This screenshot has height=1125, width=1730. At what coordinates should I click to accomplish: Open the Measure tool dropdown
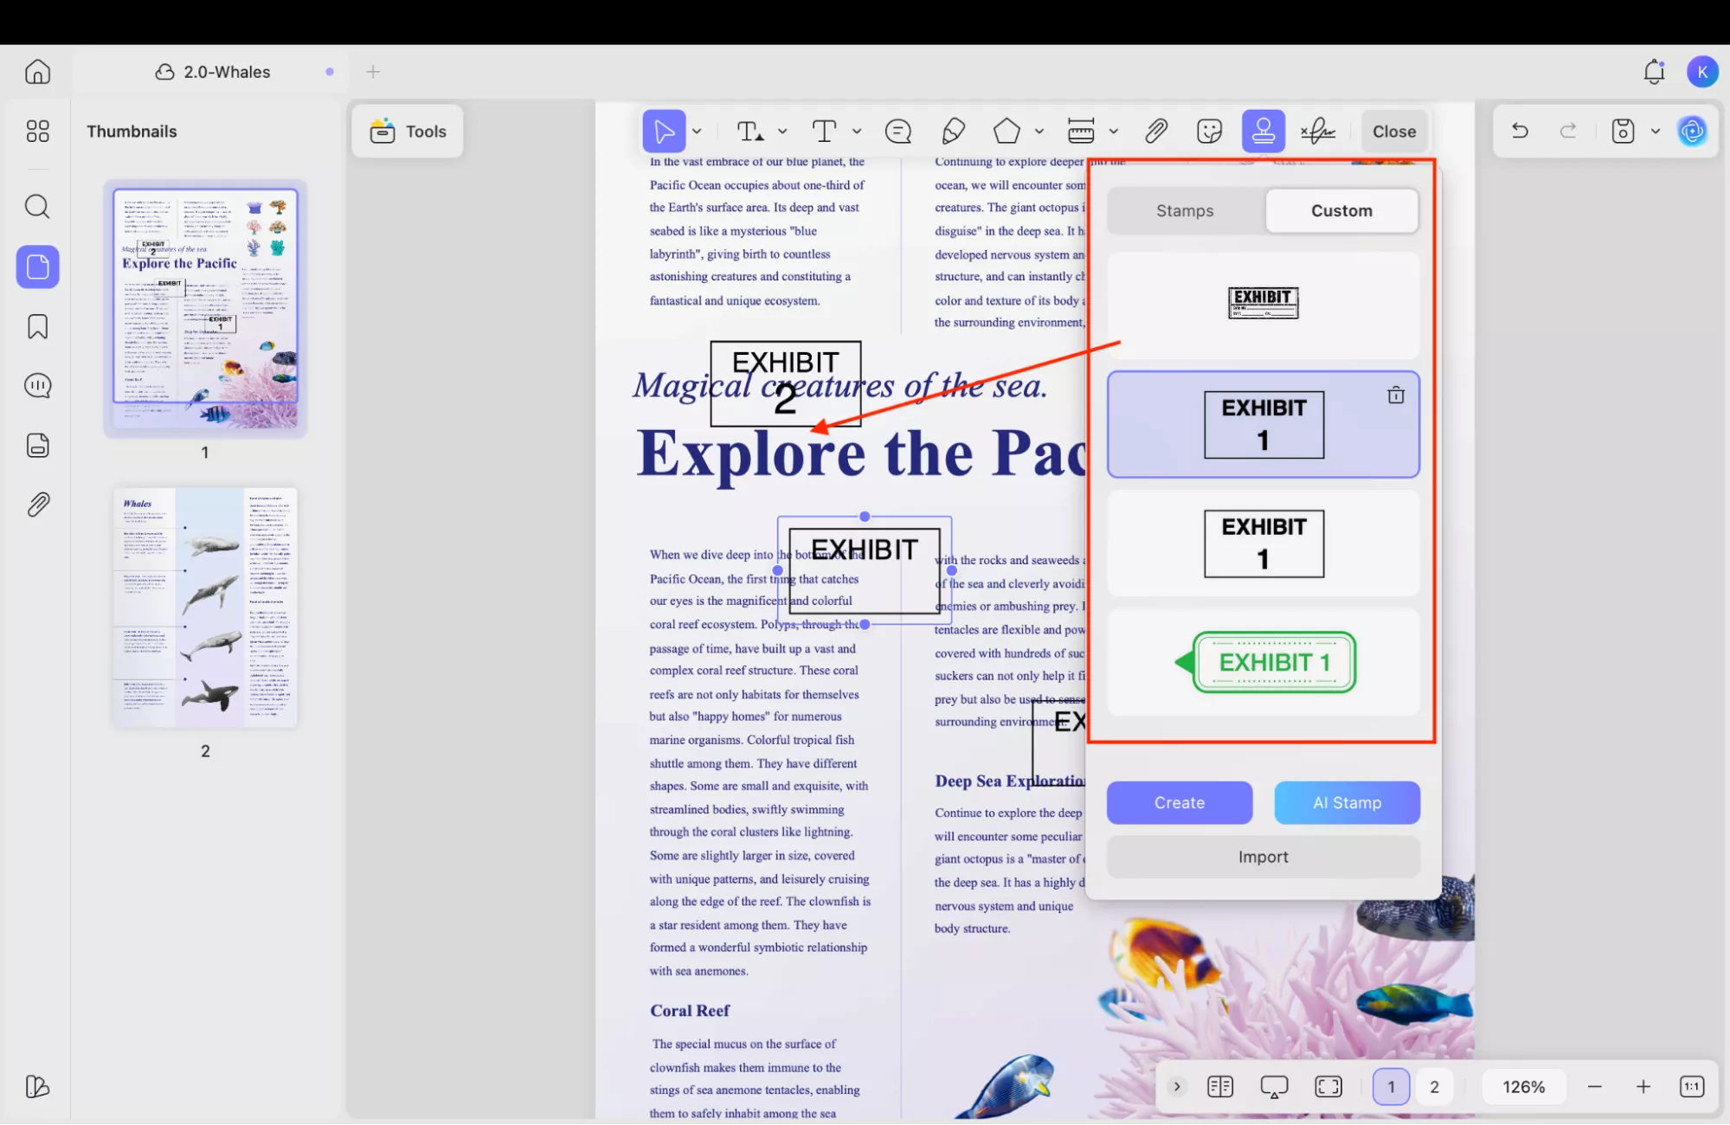(x=1114, y=131)
